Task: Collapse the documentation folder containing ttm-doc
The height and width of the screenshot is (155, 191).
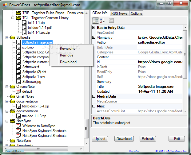Action: click(x=7, y=111)
